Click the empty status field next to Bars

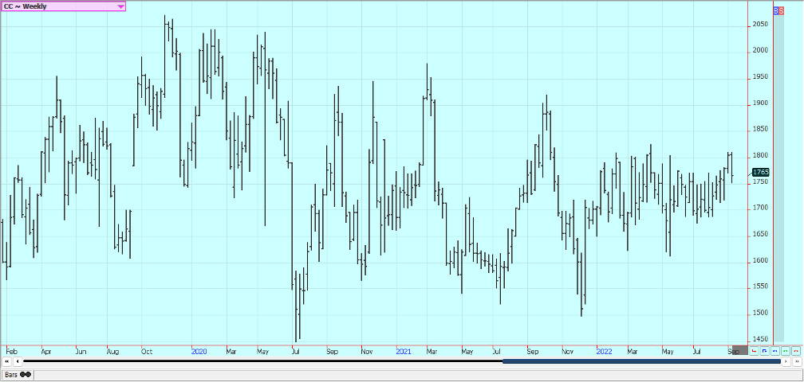[x=418, y=375]
